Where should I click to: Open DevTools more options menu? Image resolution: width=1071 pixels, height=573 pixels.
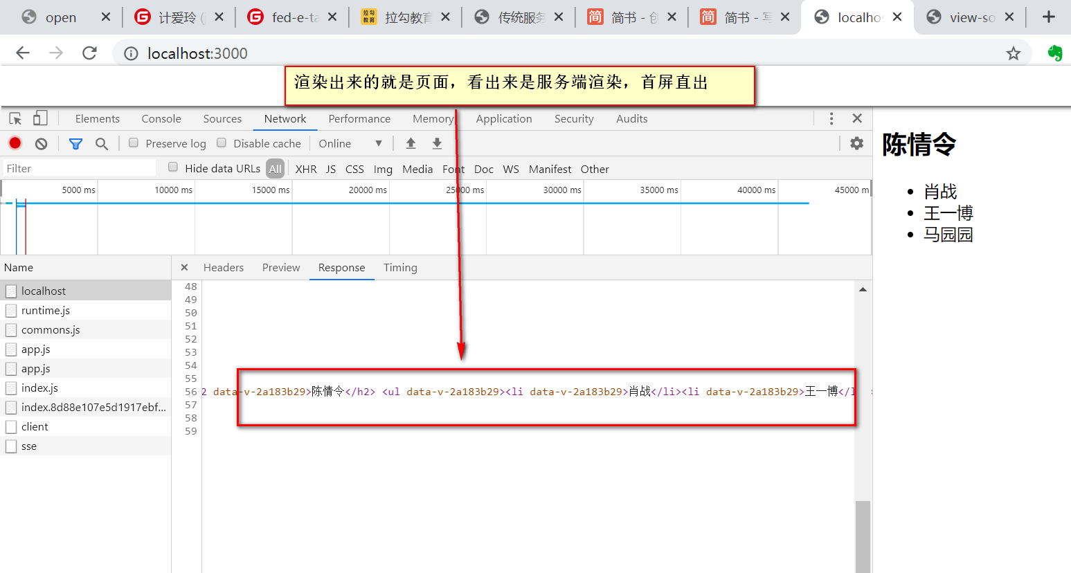[831, 118]
